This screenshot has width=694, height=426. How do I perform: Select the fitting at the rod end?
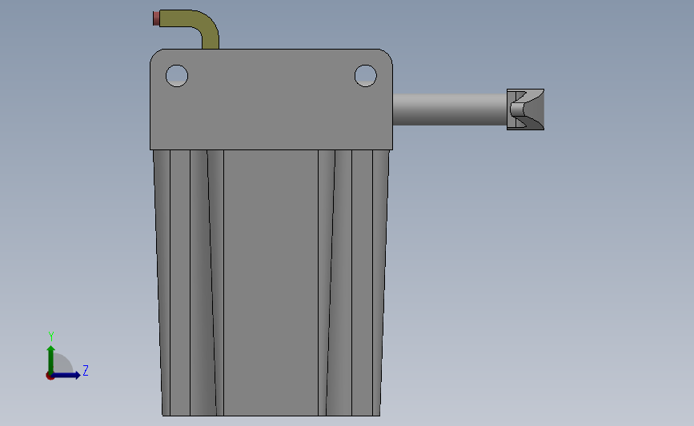pos(525,109)
